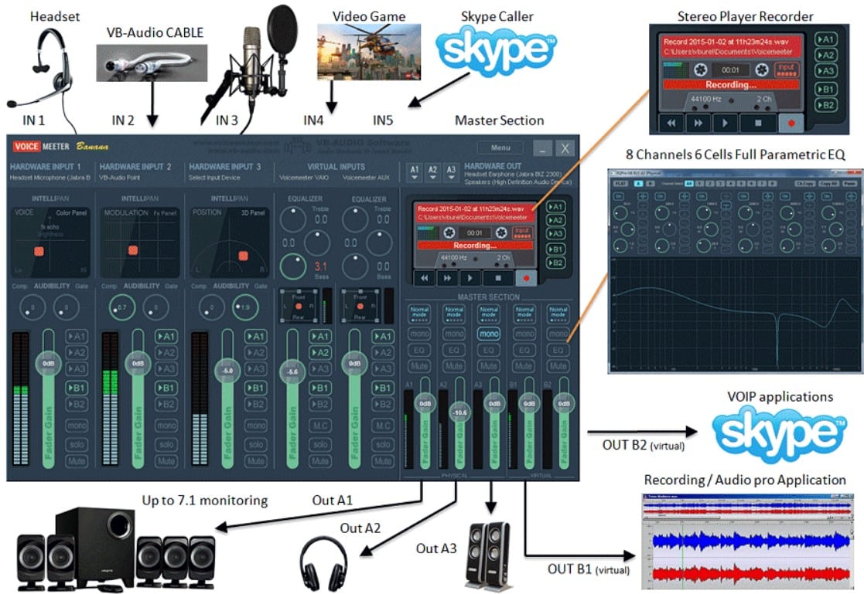Screen dimensions: 864x594
Task: Click the Fader Gain slider on Hardware Input 3
Action: click(x=226, y=371)
